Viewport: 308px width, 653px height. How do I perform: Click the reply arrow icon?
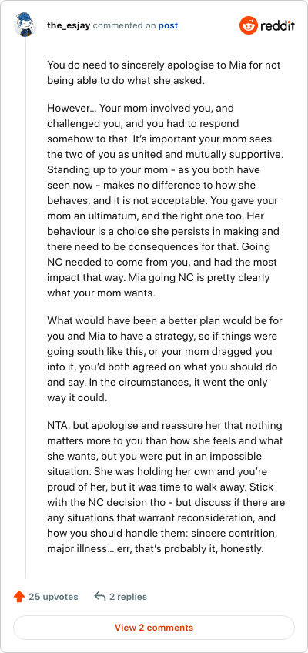99,597
